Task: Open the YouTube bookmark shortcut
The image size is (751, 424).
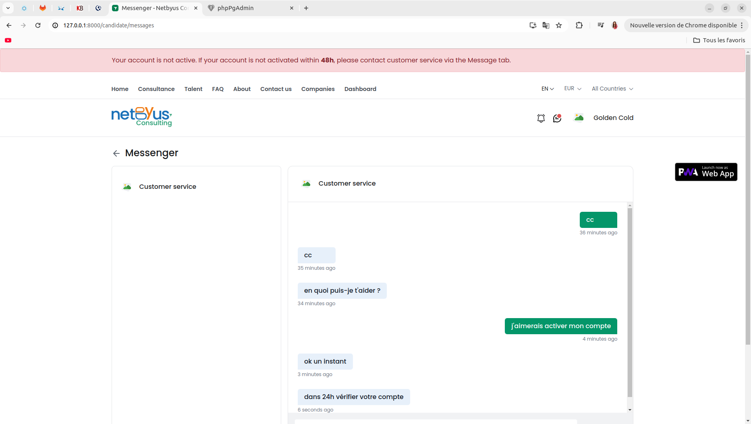Action: 8,40
